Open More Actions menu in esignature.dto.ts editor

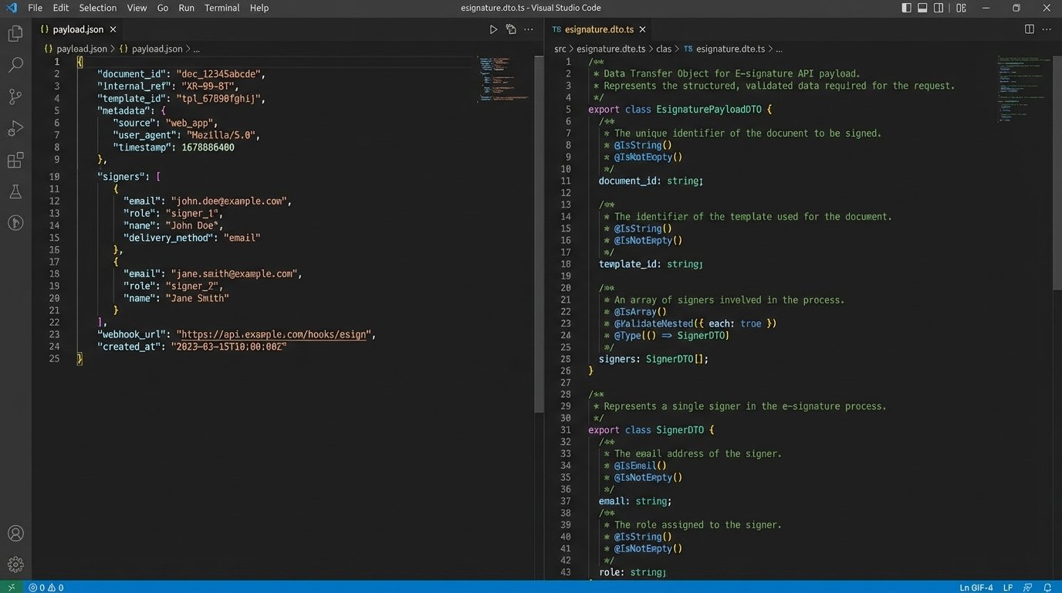(1048, 29)
